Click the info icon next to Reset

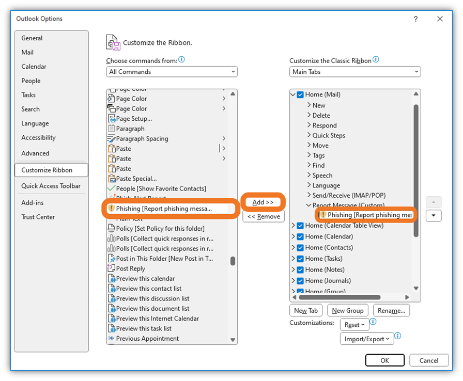[x=373, y=322]
